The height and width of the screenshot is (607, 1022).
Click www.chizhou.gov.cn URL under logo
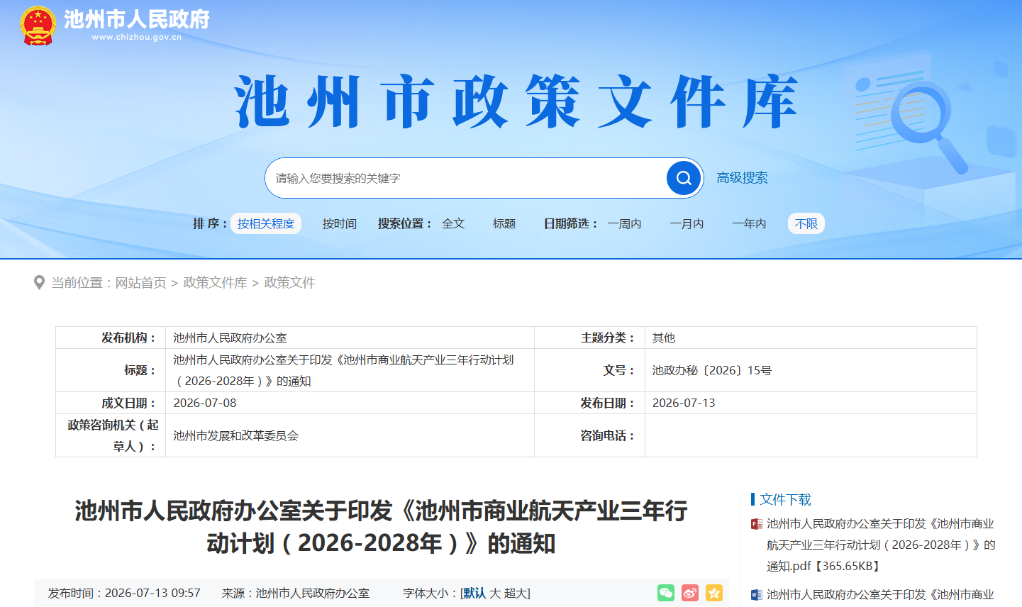137,38
